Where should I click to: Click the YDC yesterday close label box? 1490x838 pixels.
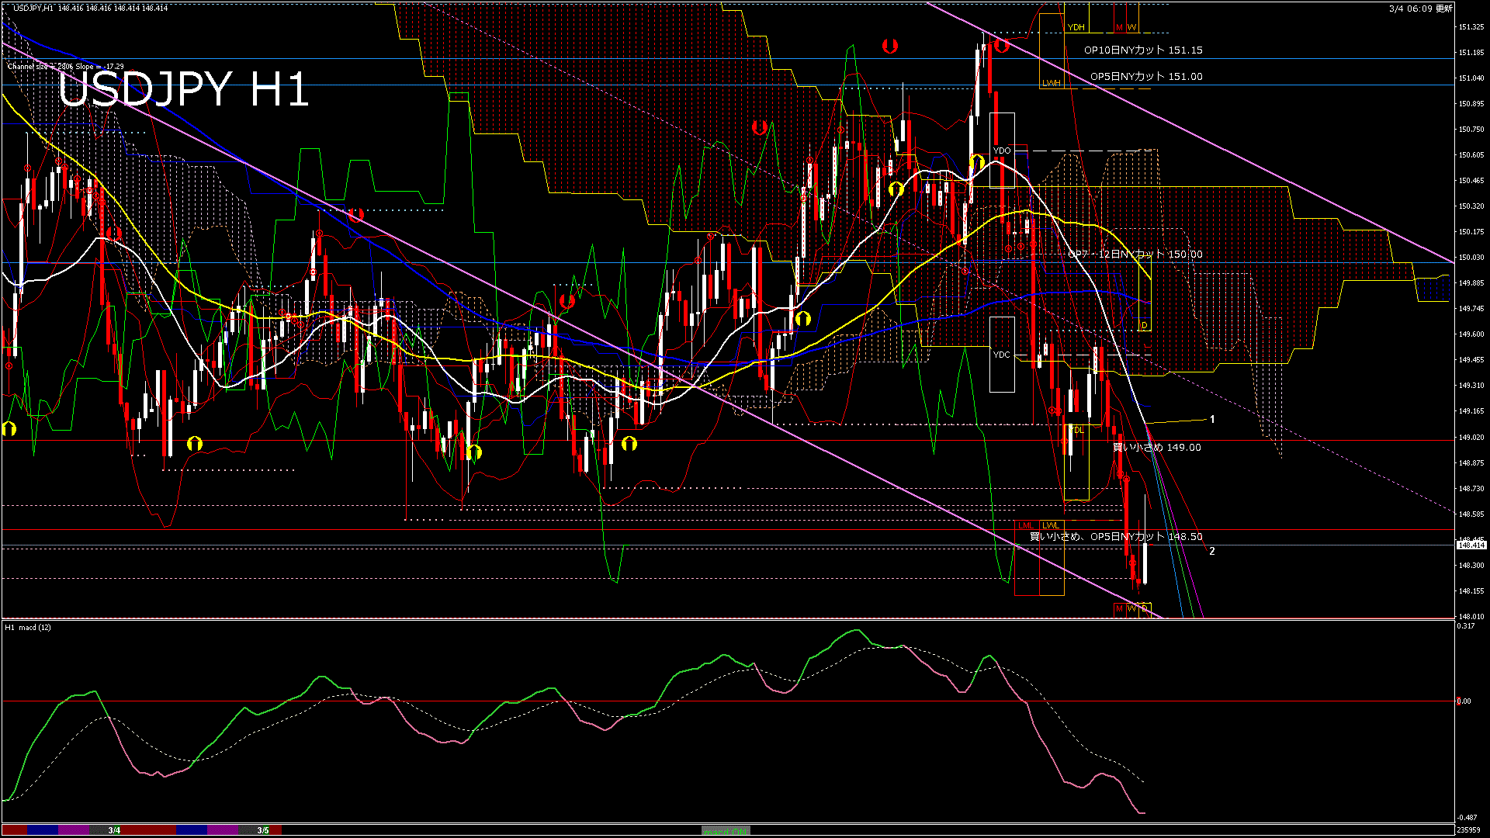pyautogui.click(x=1002, y=355)
